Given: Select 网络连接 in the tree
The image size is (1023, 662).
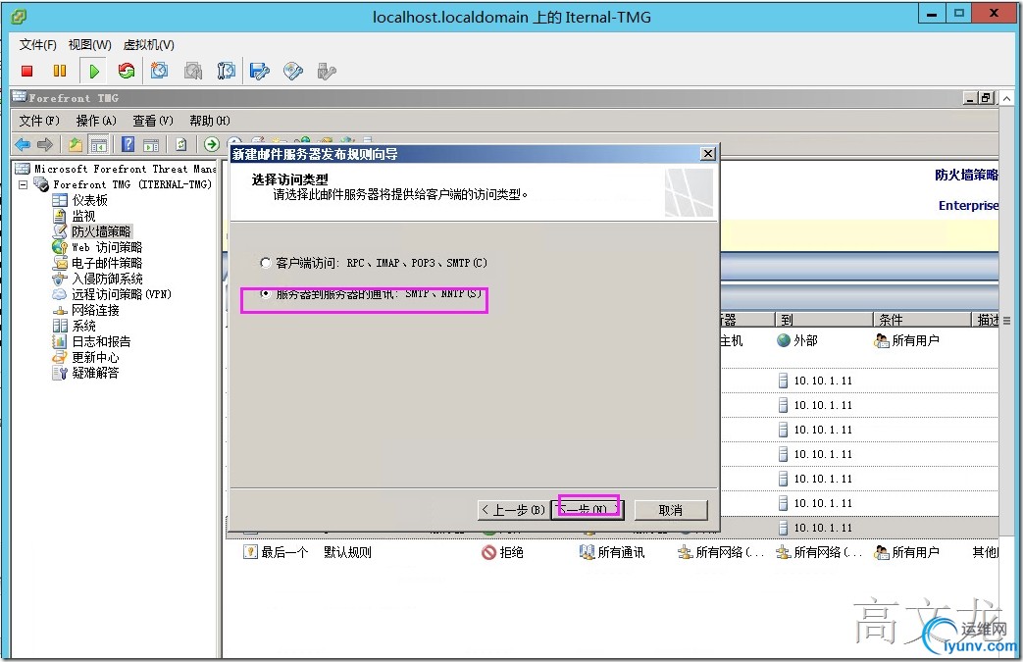Looking at the screenshot, I should click(95, 310).
